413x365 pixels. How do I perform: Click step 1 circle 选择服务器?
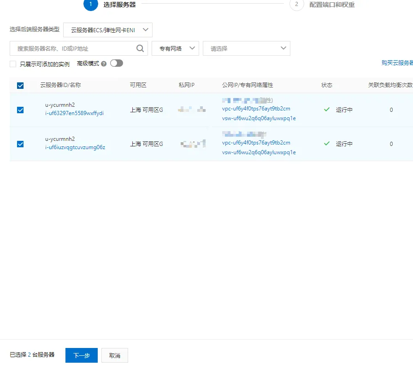(x=91, y=4)
